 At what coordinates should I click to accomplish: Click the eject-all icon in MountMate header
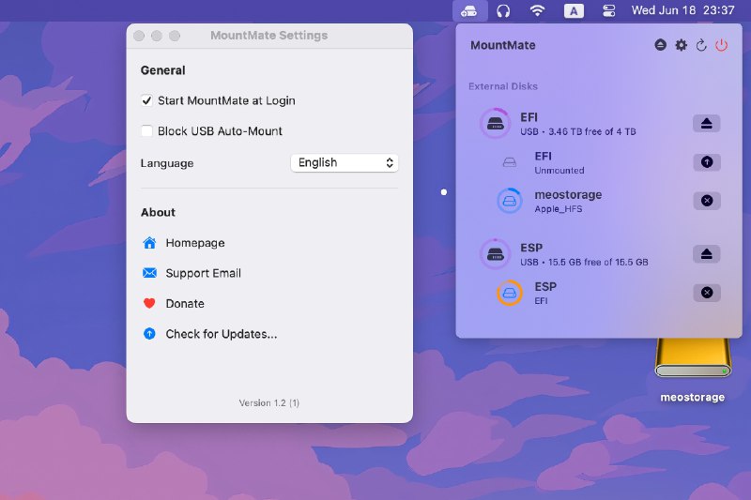[x=661, y=45]
